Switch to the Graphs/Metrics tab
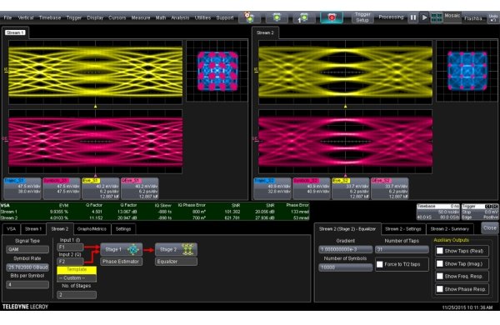 pyautogui.click(x=92, y=229)
